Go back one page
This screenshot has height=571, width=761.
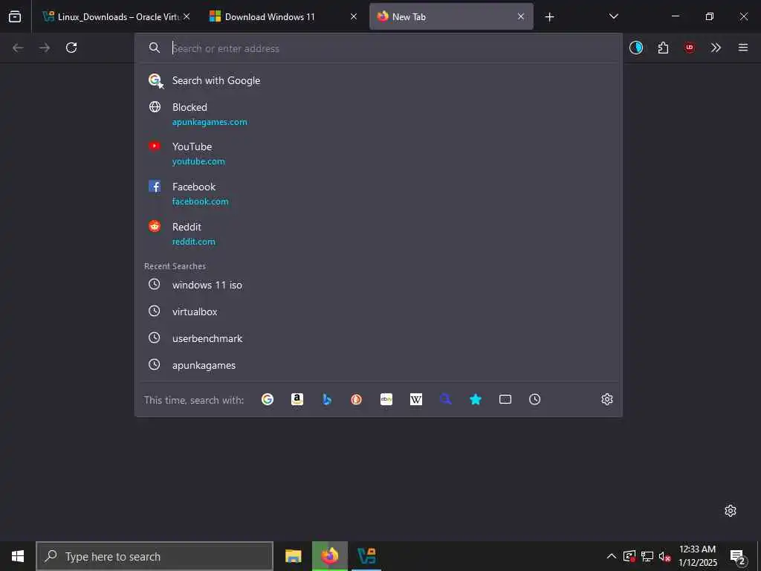[18, 48]
